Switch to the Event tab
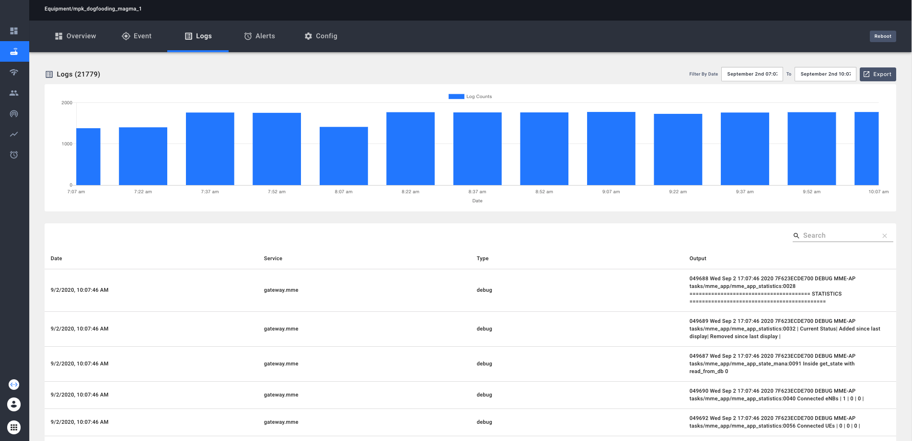 (137, 36)
